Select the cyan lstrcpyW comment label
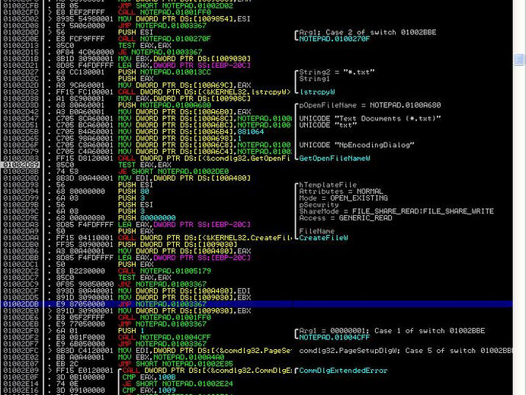Screen dimensions: 526x395 pyautogui.click(x=316, y=92)
